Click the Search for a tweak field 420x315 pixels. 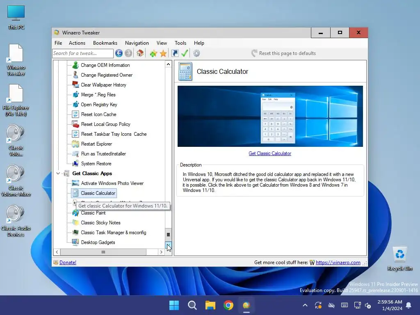pos(83,53)
